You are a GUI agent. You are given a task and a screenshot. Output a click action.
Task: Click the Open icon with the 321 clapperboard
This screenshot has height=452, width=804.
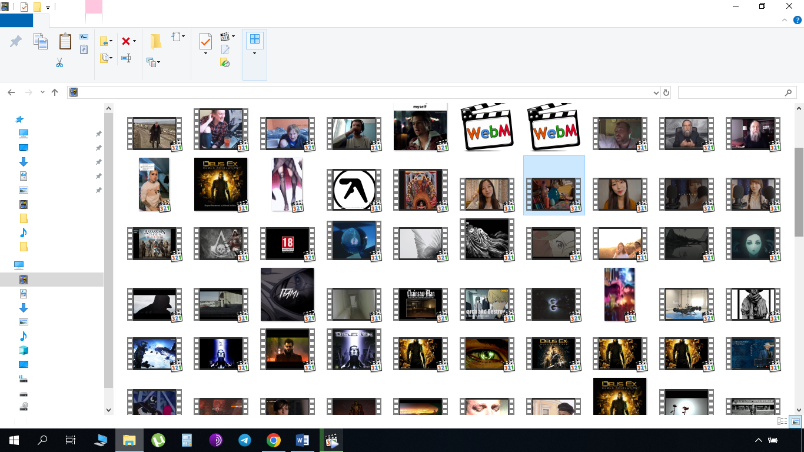225,36
